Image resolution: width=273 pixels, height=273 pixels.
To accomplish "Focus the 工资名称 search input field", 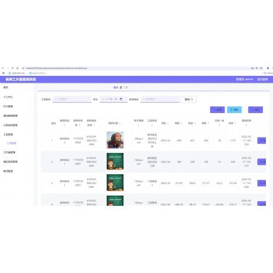I will (72, 99).
